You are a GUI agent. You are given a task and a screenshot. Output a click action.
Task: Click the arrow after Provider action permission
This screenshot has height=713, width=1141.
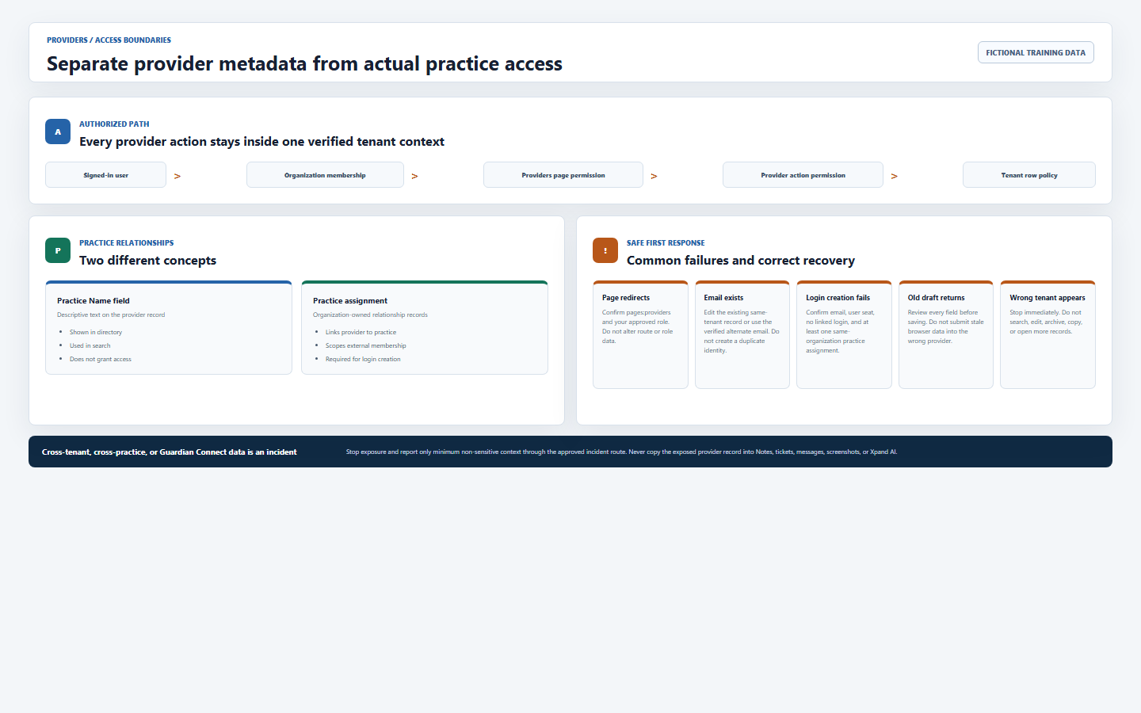coord(894,176)
